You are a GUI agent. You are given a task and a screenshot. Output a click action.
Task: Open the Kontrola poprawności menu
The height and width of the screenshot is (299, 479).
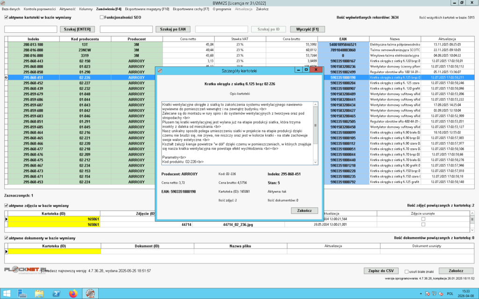point(40,9)
